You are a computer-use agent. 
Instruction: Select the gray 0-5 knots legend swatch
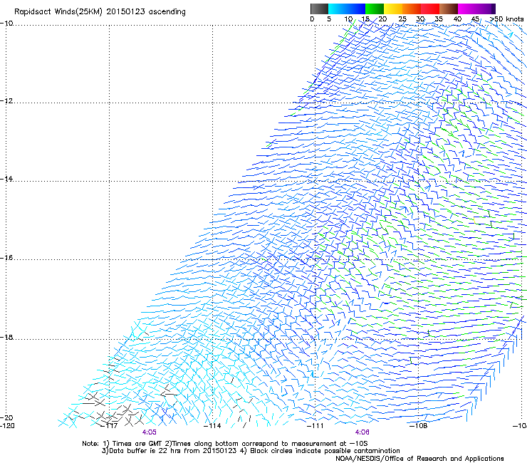(319, 9)
